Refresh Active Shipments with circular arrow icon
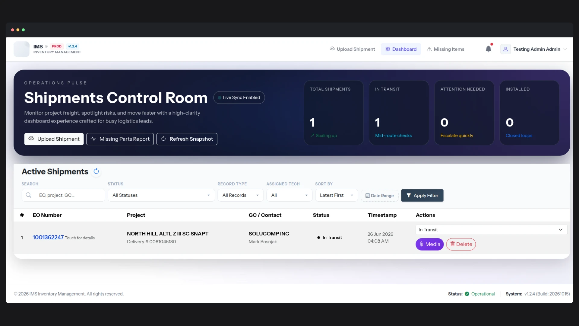Viewport: 579px width, 326px height. pyautogui.click(x=96, y=171)
